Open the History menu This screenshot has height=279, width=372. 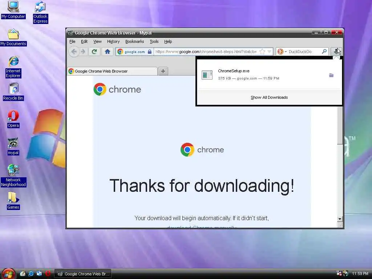(x=113, y=41)
